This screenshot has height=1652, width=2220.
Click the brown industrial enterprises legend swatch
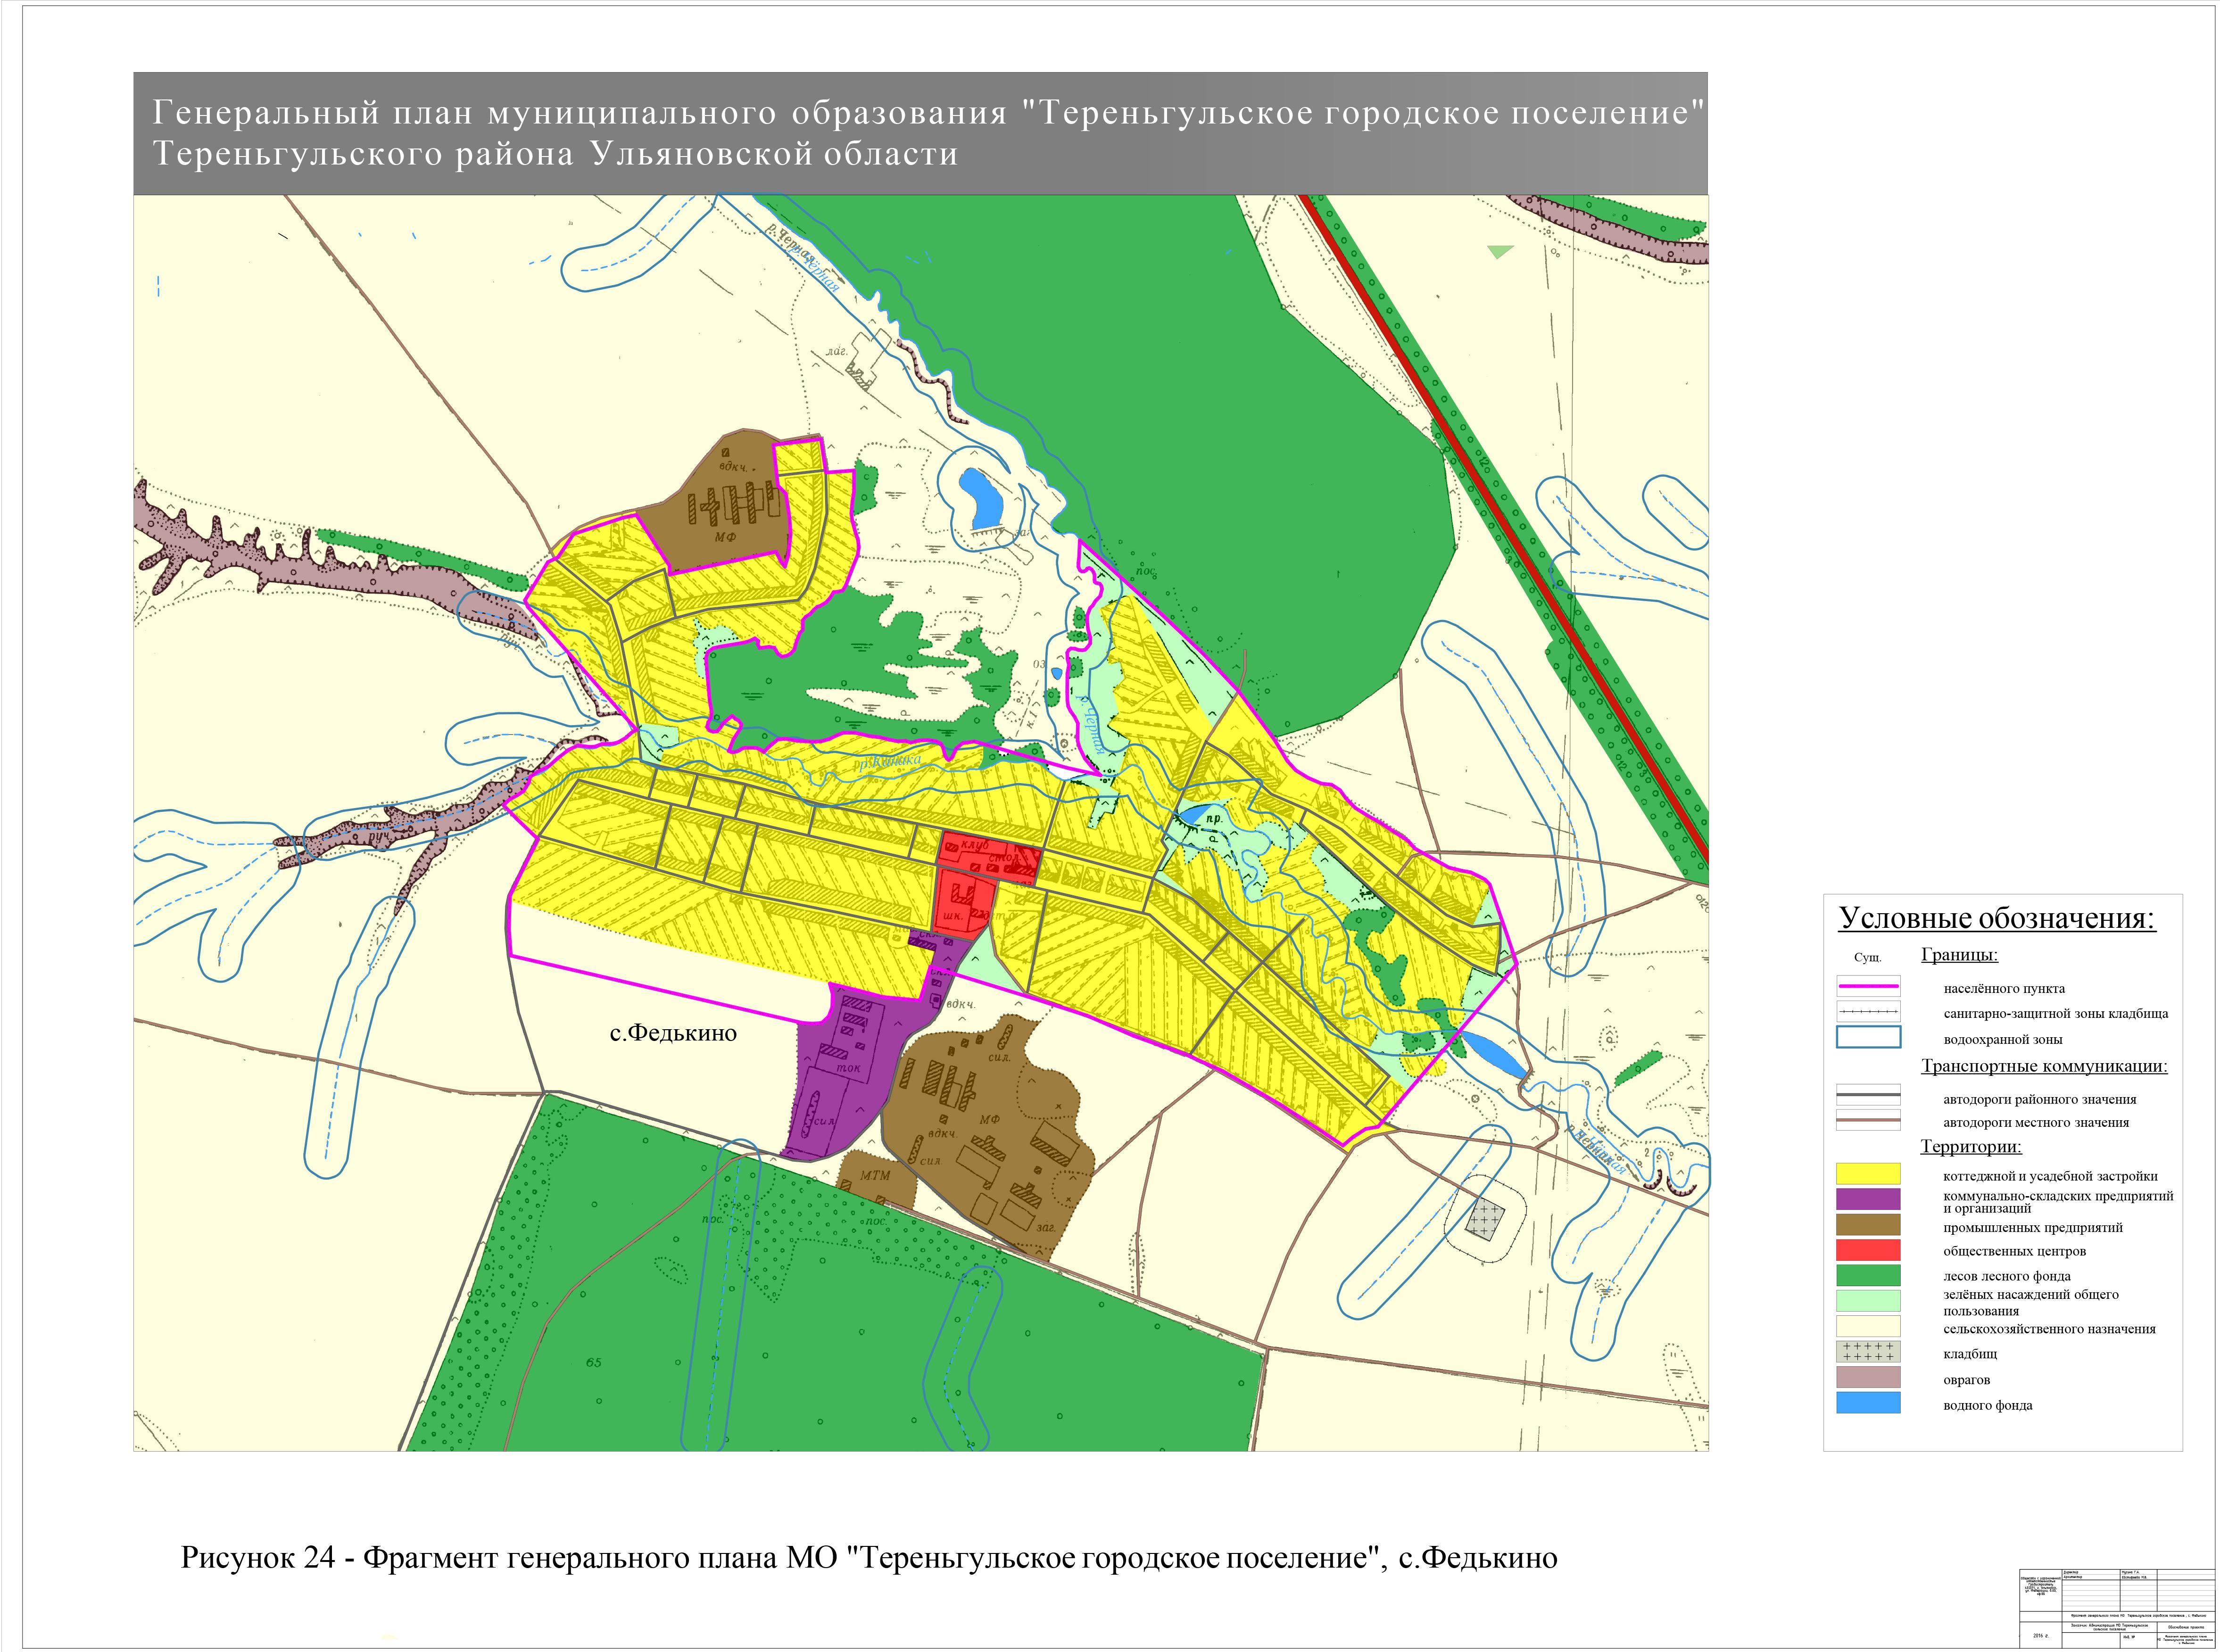1868,1225
